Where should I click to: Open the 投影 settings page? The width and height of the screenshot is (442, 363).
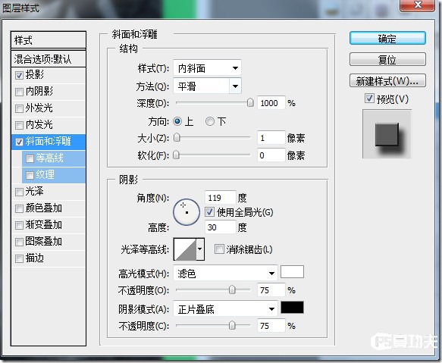pos(34,75)
